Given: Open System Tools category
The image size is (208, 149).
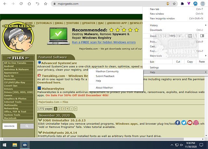Looking at the screenshot, I should [x=12, y=115].
